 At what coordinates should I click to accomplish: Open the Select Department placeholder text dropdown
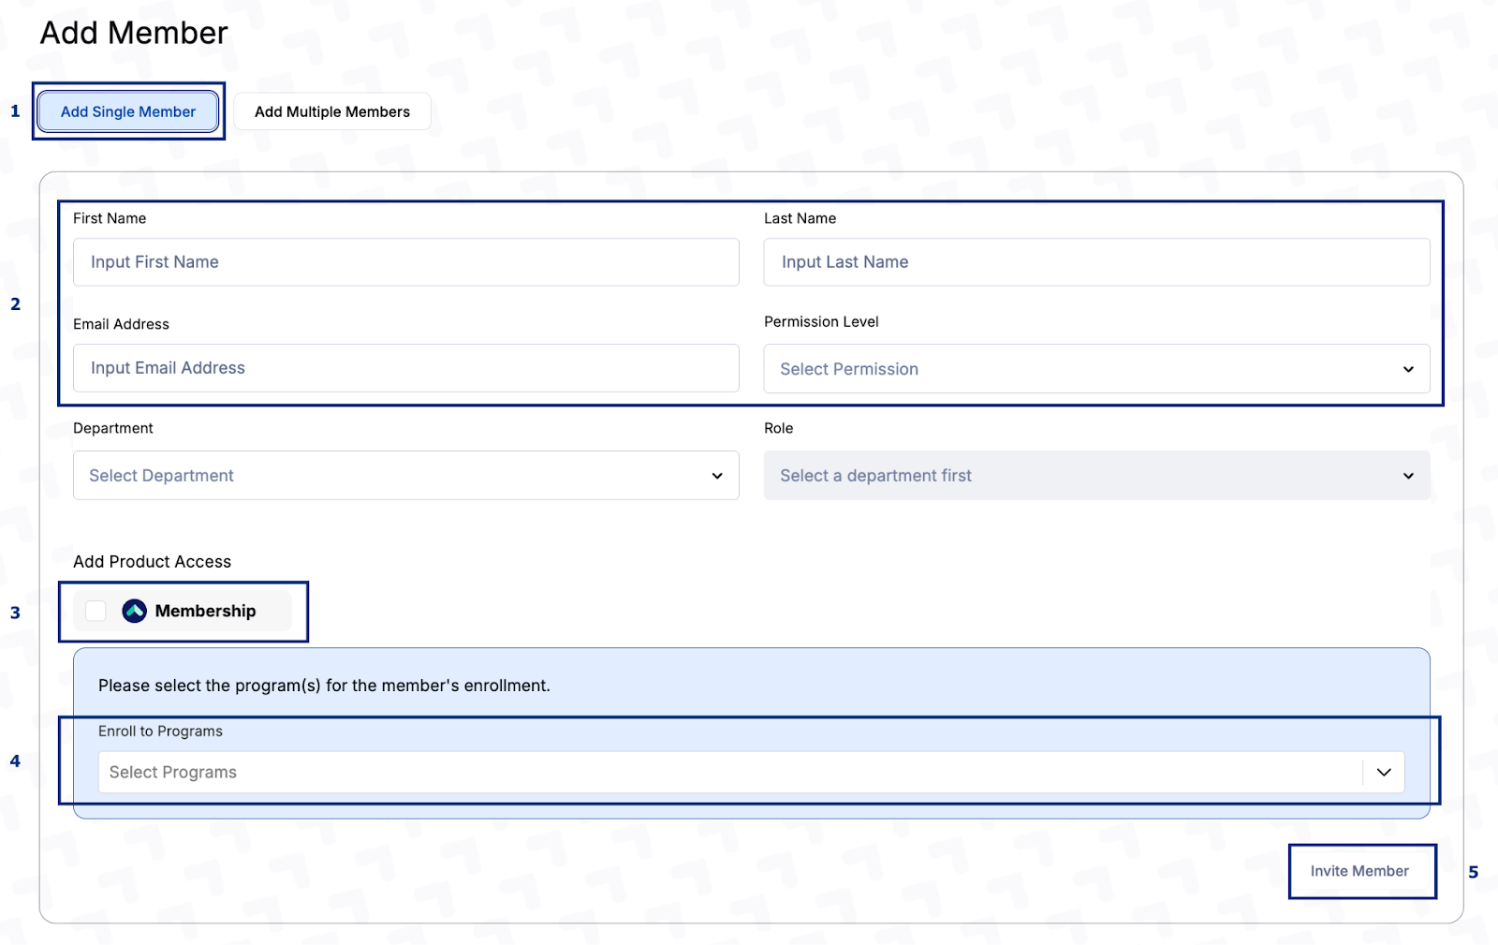point(162,476)
